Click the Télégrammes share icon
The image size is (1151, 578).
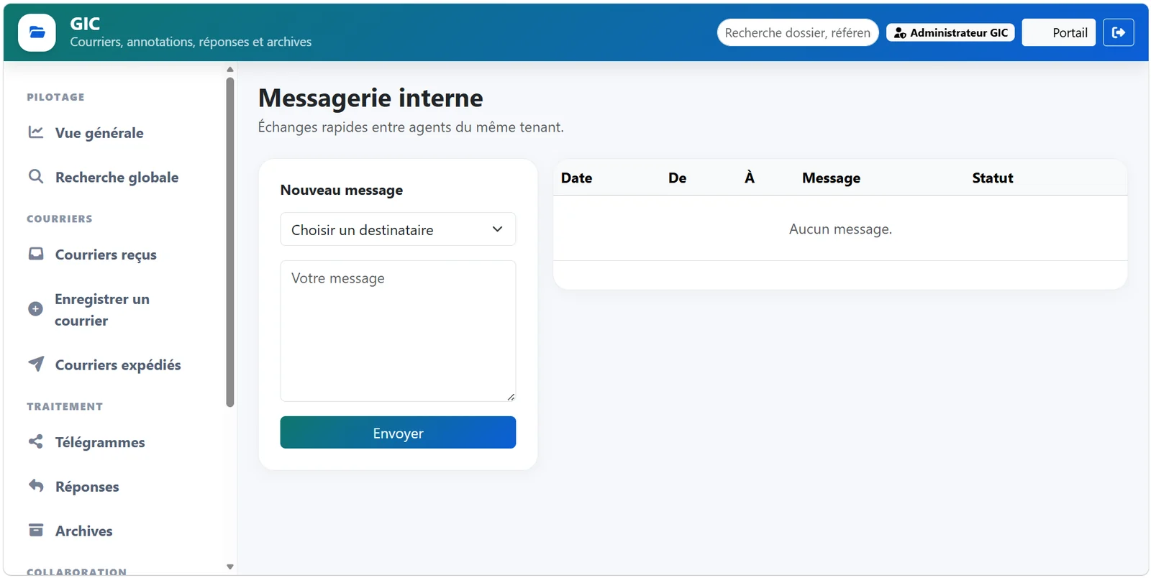click(x=36, y=441)
